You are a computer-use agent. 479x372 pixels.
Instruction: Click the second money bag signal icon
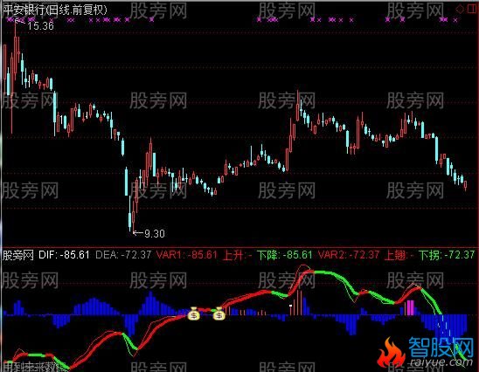click(219, 313)
